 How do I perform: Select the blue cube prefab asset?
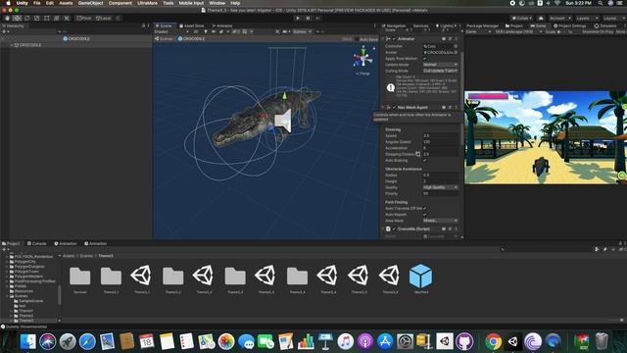[x=420, y=277]
